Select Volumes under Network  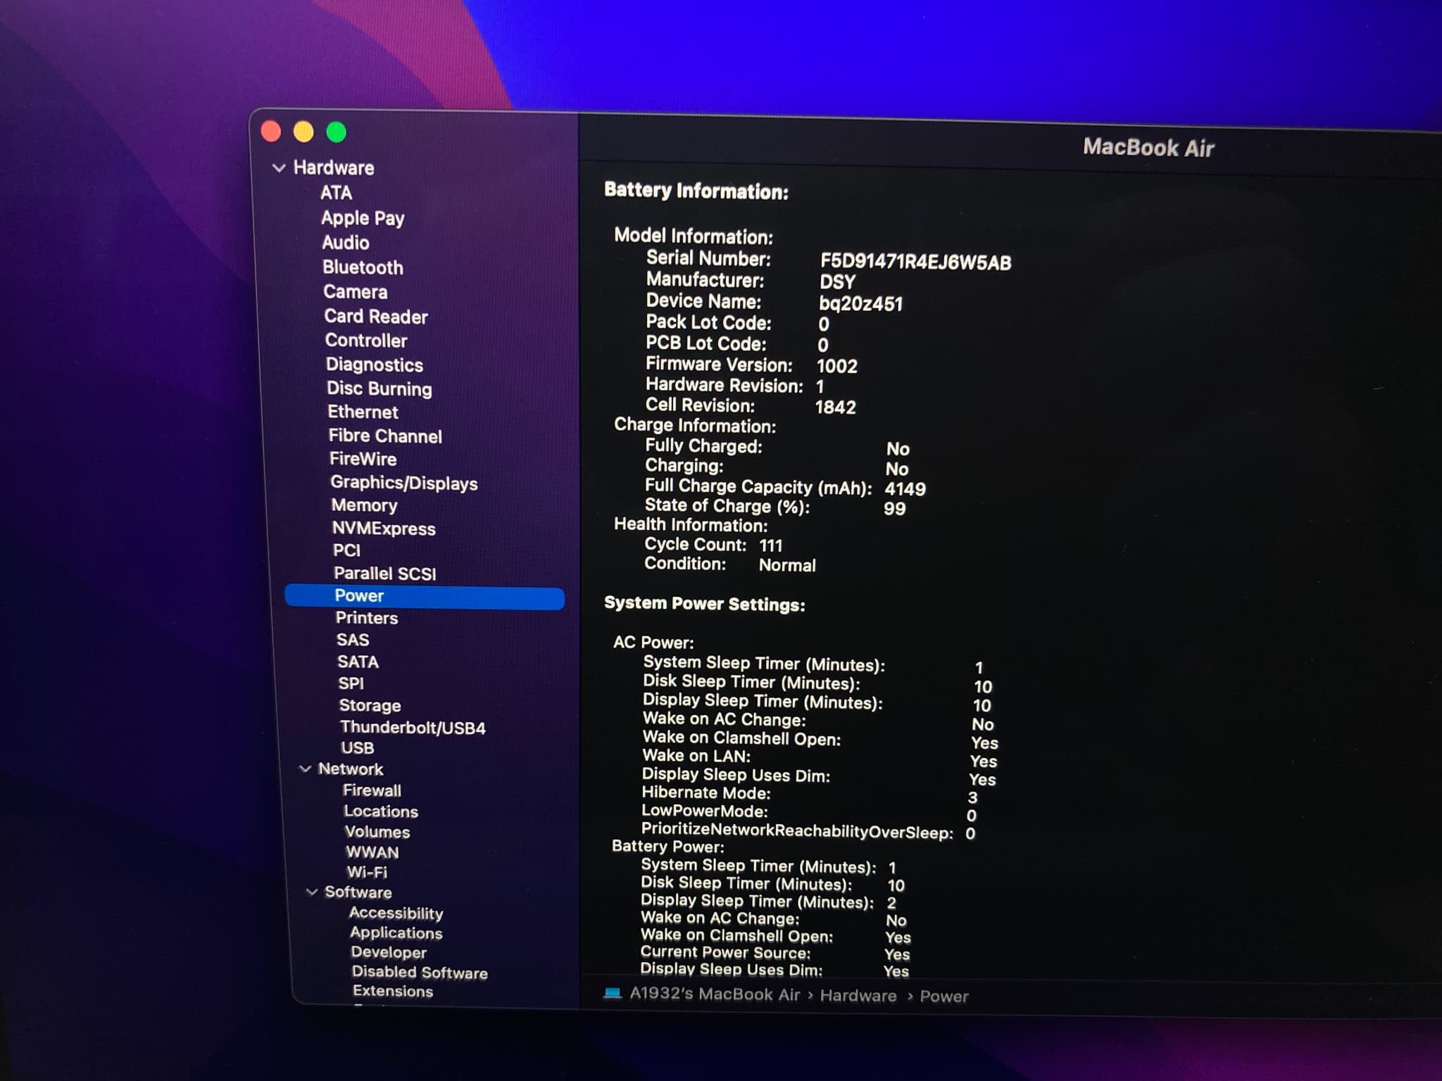377,832
